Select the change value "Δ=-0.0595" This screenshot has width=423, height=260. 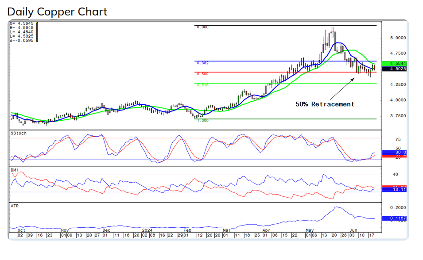(22, 41)
